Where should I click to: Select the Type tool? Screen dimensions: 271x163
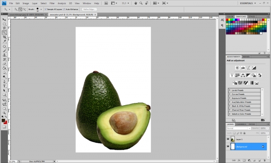coord(4,86)
